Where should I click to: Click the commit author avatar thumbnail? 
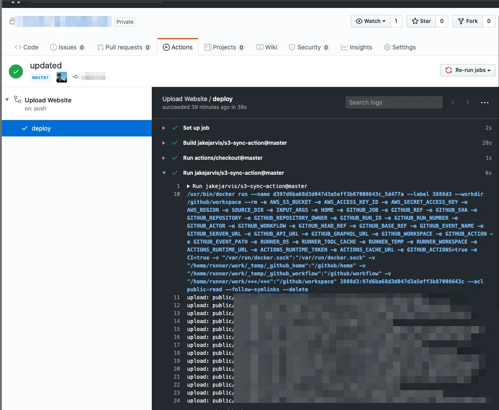[x=62, y=77]
